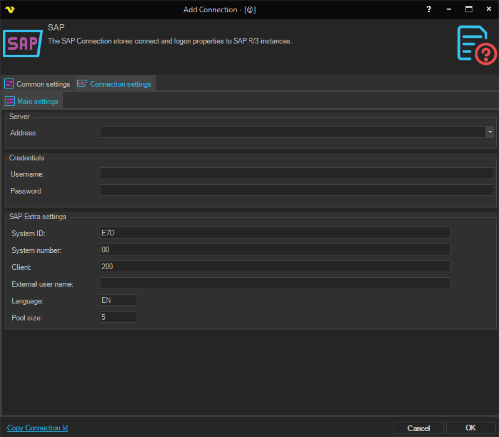The width and height of the screenshot is (499, 437).
Task: Click the Pool size field
Action: pyautogui.click(x=118, y=317)
